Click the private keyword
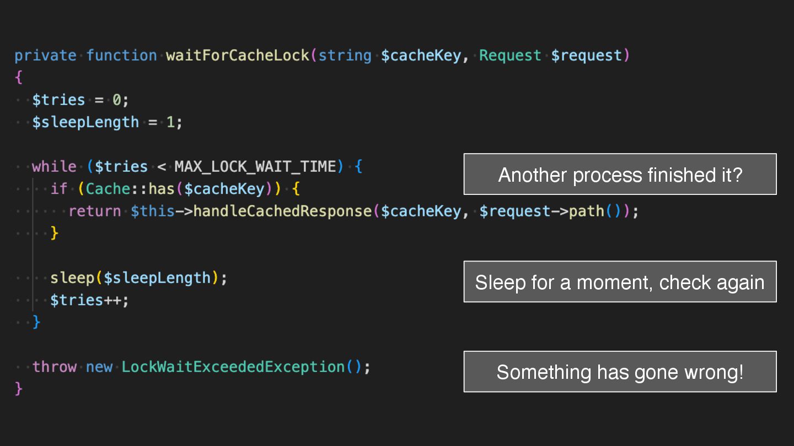 coord(45,56)
